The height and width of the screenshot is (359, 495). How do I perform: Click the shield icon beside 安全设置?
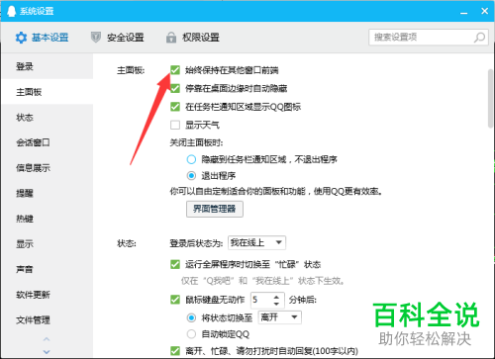[x=96, y=38]
